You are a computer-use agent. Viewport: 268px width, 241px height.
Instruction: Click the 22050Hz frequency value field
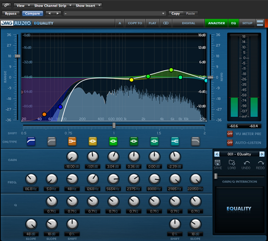tap(195, 189)
